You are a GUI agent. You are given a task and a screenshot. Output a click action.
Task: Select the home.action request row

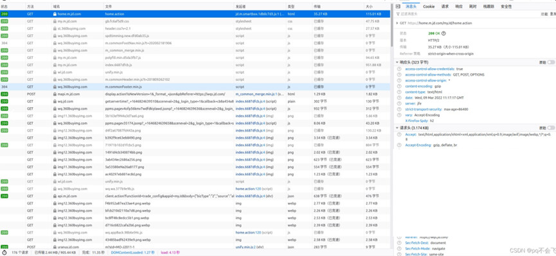click(195, 14)
